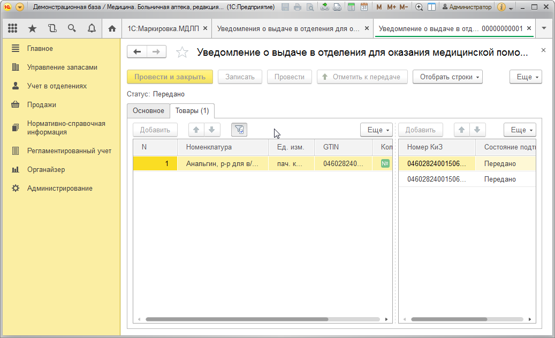Viewport: 555px width, 338px height.
Task: Go to home page icon
Action: point(112,28)
